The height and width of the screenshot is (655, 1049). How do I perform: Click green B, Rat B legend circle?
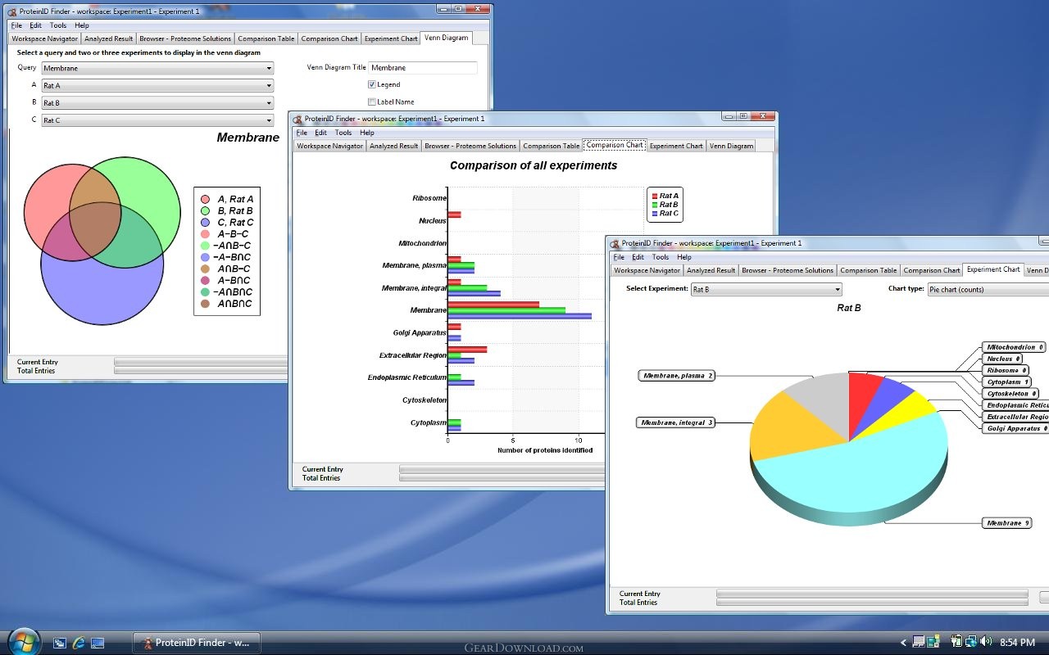click(x=205, y=210)
